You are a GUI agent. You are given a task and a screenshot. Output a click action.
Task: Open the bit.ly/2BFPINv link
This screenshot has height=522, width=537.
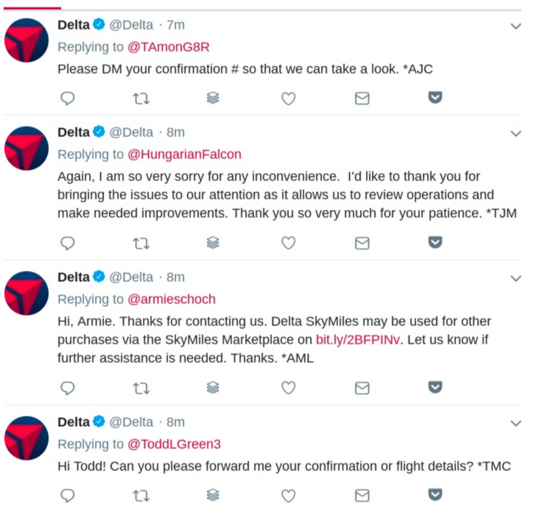358,339
